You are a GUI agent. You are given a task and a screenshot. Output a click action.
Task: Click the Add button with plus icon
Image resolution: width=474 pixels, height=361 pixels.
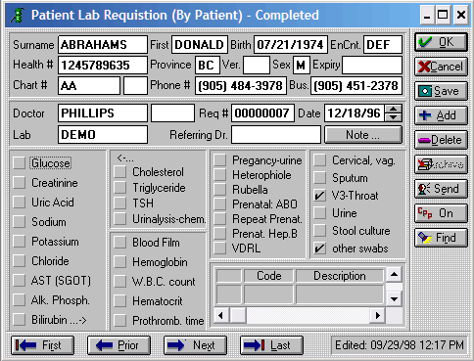(441, 115)
